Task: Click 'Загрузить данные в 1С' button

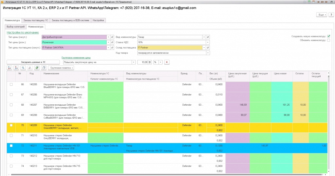Action: click(33, 62)
